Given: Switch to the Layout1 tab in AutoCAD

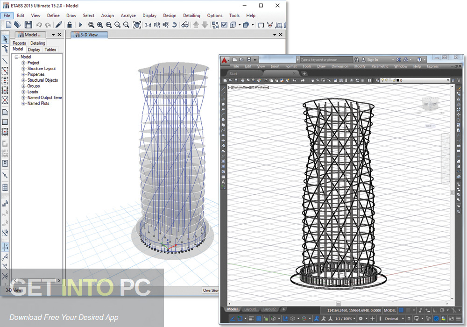Looking at the screenshot, I should (x=250, y=309).
